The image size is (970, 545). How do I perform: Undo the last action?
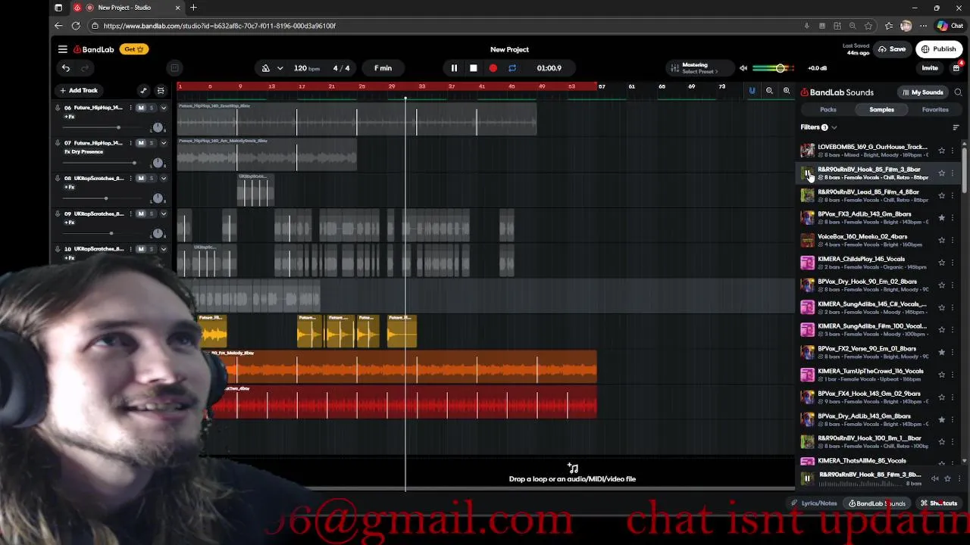66,68
